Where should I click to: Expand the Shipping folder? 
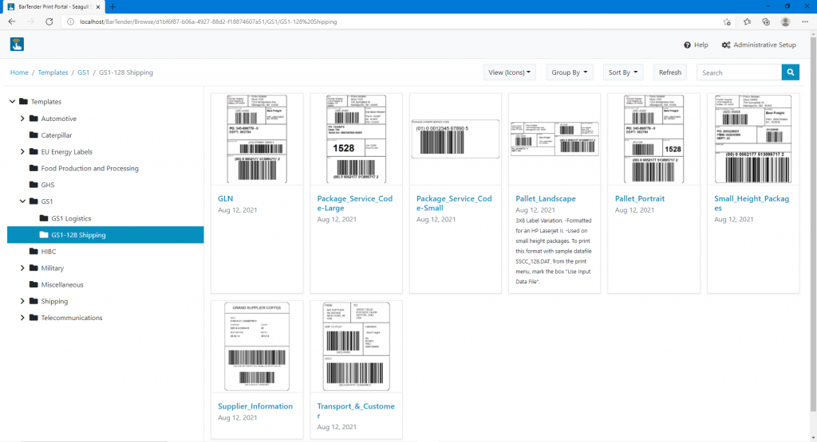coord(22,301)
